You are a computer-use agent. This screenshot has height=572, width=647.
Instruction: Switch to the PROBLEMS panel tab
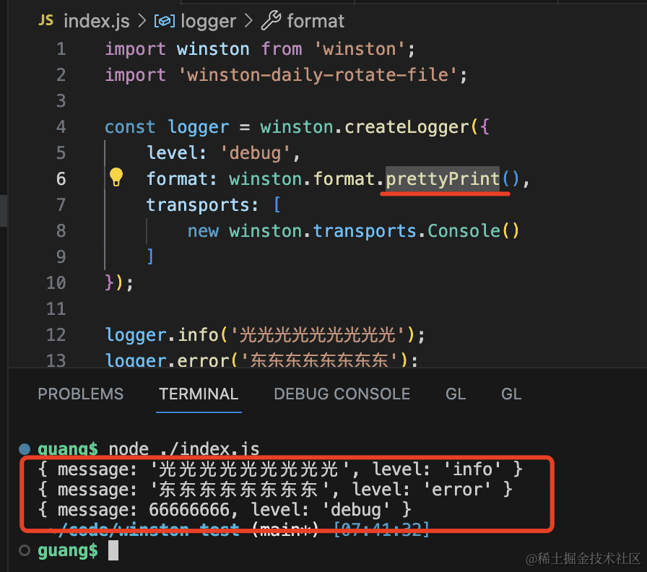click(x=80, y=394)
